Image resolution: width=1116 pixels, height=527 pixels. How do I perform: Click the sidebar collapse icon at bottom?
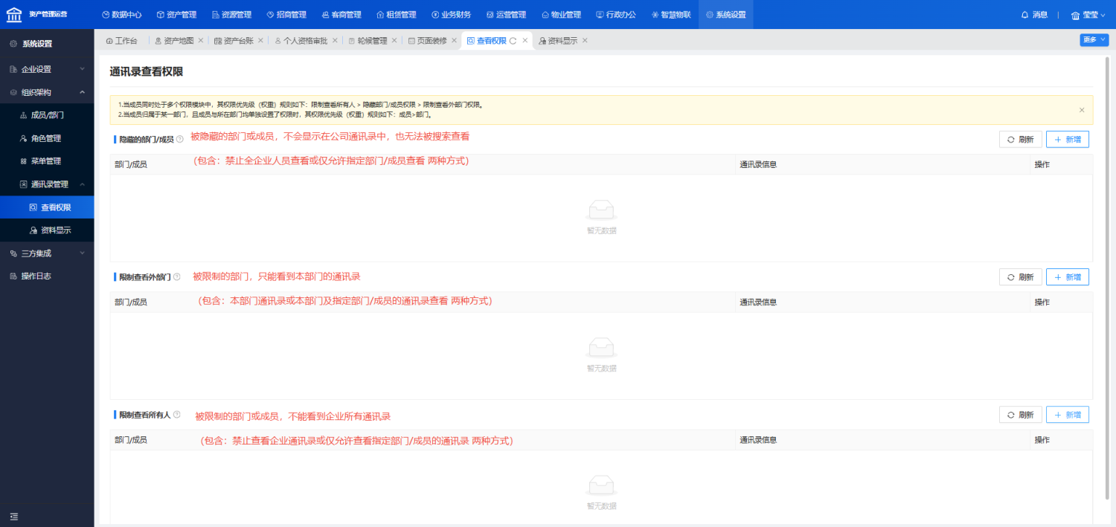click(x=13, y=517)
